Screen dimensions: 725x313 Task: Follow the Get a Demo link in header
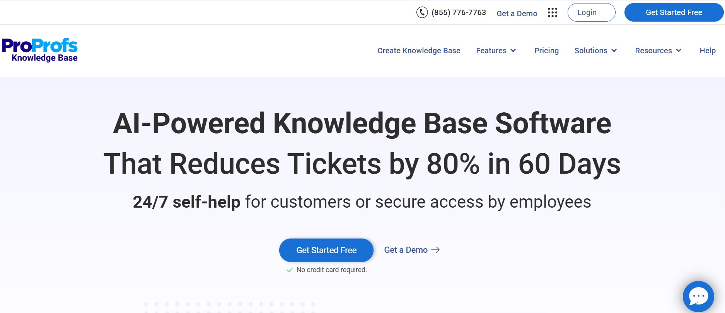(x=517, y=13)
